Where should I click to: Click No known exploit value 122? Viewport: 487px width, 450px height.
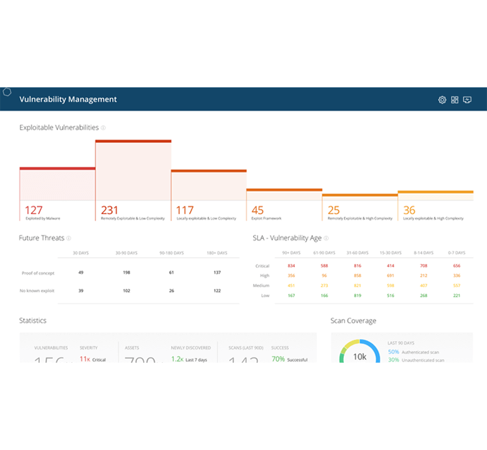click(217, 291)
